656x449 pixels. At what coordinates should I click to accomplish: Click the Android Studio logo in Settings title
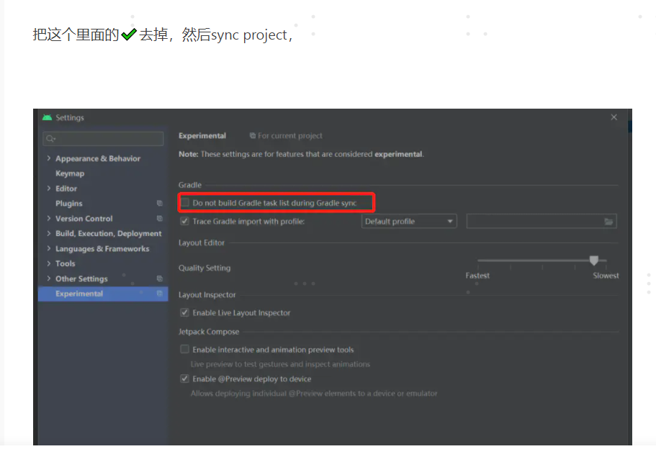pyautogui.click(x=48, y=117)
